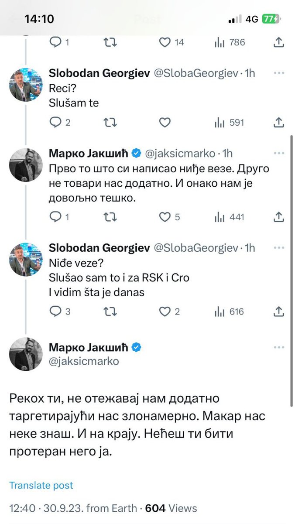295x524 pixels.
Task: Open Марко Јакшић's avatar on the main post
Action: click(x=26, y=354)
